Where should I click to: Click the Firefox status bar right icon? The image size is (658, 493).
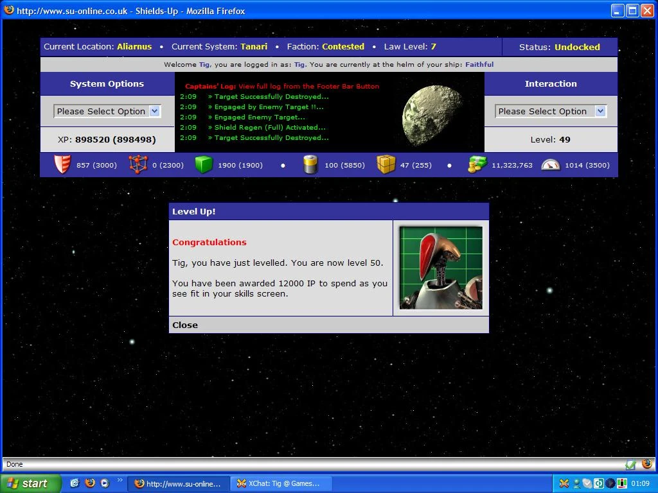click(x=647, y=463)
